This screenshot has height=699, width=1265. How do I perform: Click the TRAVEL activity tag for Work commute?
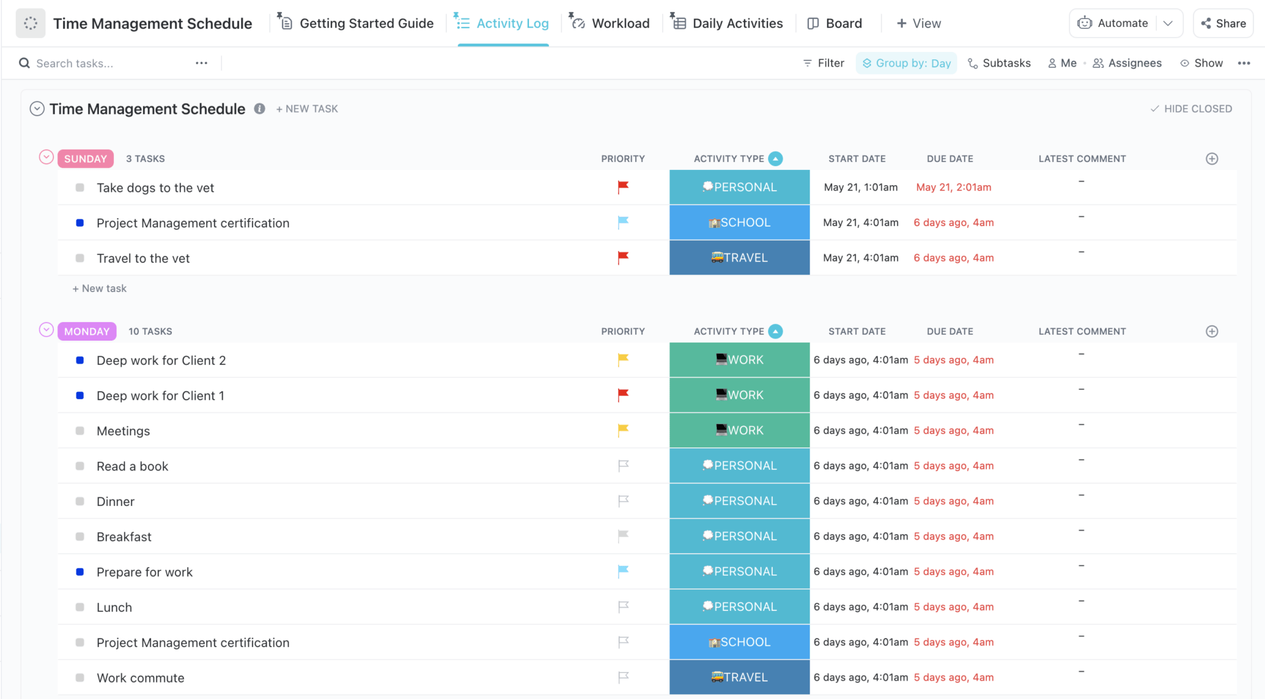click(739, 677)
